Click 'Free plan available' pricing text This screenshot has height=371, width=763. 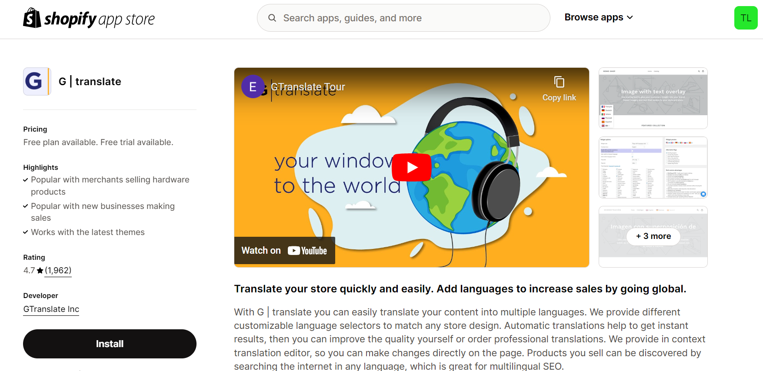pyautogui.click(x=98, y=142)
